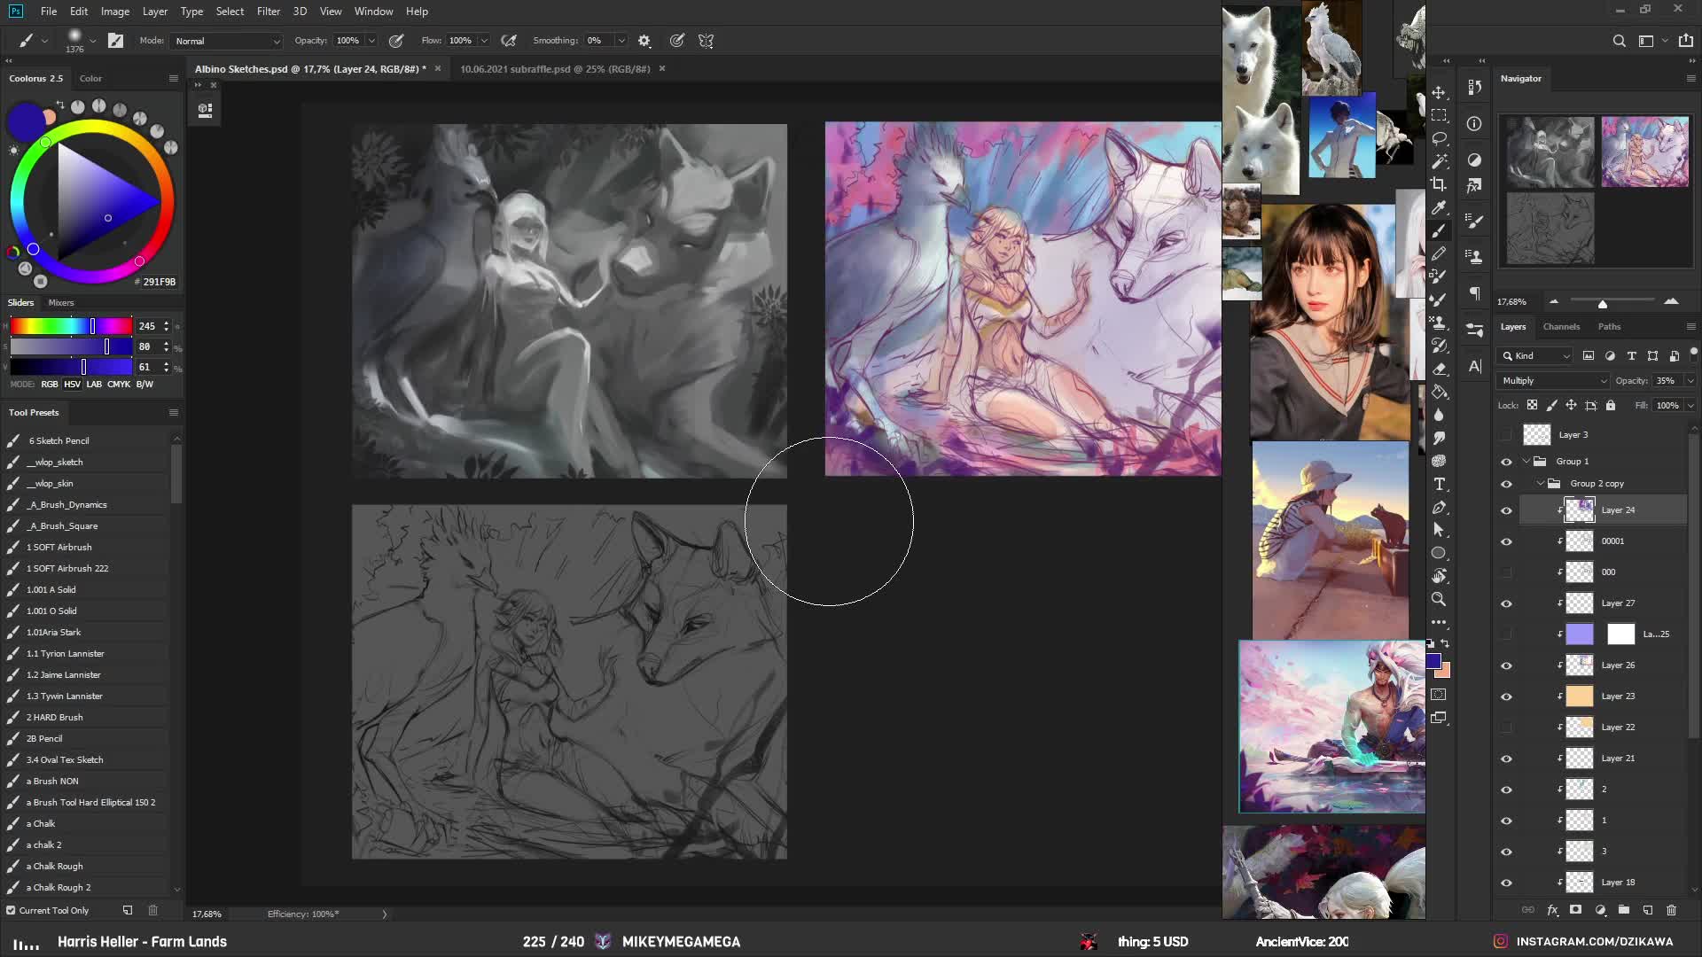Select the Eyedropper tool
Viewport: 1702px width, 957px height.
1439,207
